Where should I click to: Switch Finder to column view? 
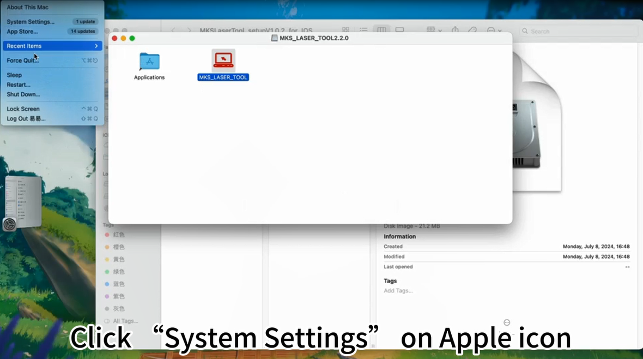[x=381, y=30]
